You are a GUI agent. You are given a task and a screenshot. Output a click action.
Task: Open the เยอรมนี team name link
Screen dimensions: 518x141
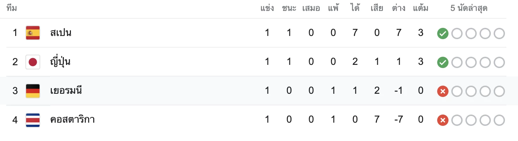(66, 91)
